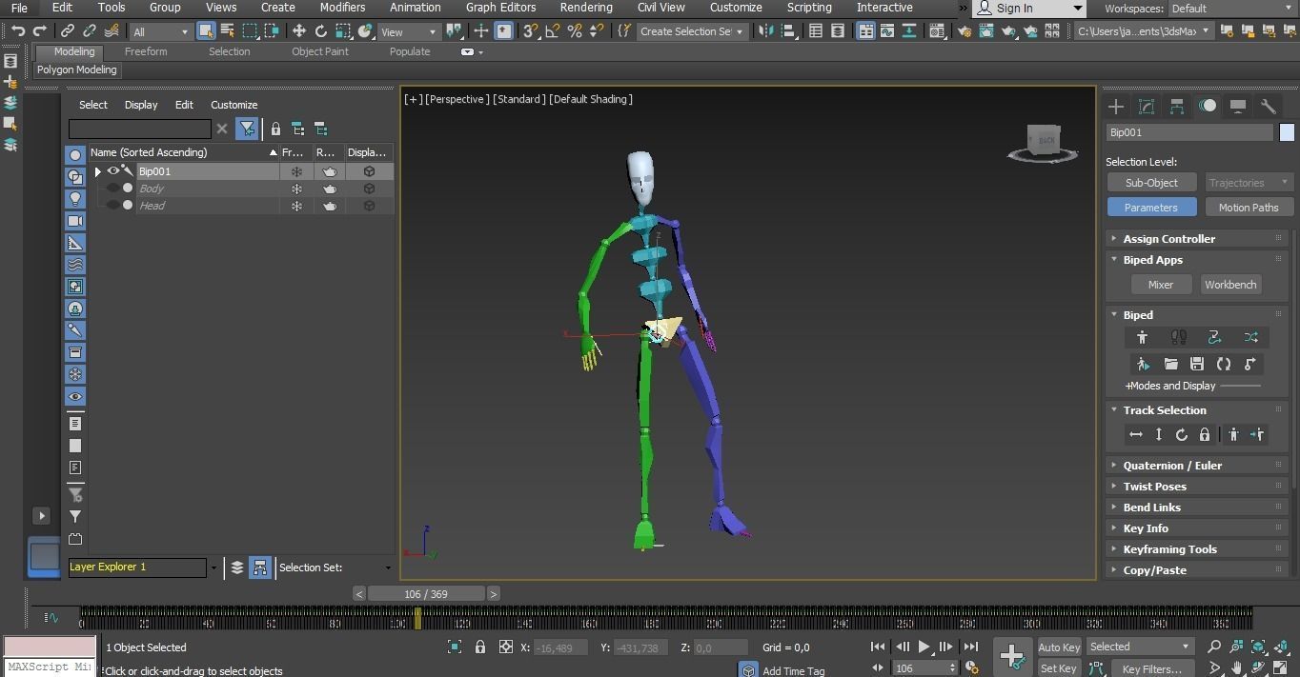Open Select by Name list icon
The image size is (1300, 677).
(x=228, y=31)
